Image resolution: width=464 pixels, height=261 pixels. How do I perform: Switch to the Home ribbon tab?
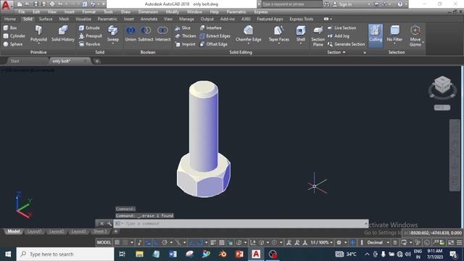click(x=9, y=19)
